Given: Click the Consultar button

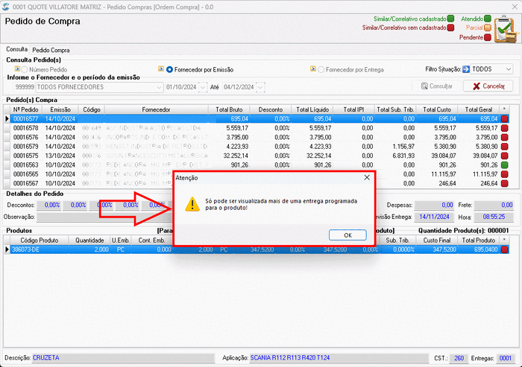Looking at the screenshot, I should click(x=437, y=86).
